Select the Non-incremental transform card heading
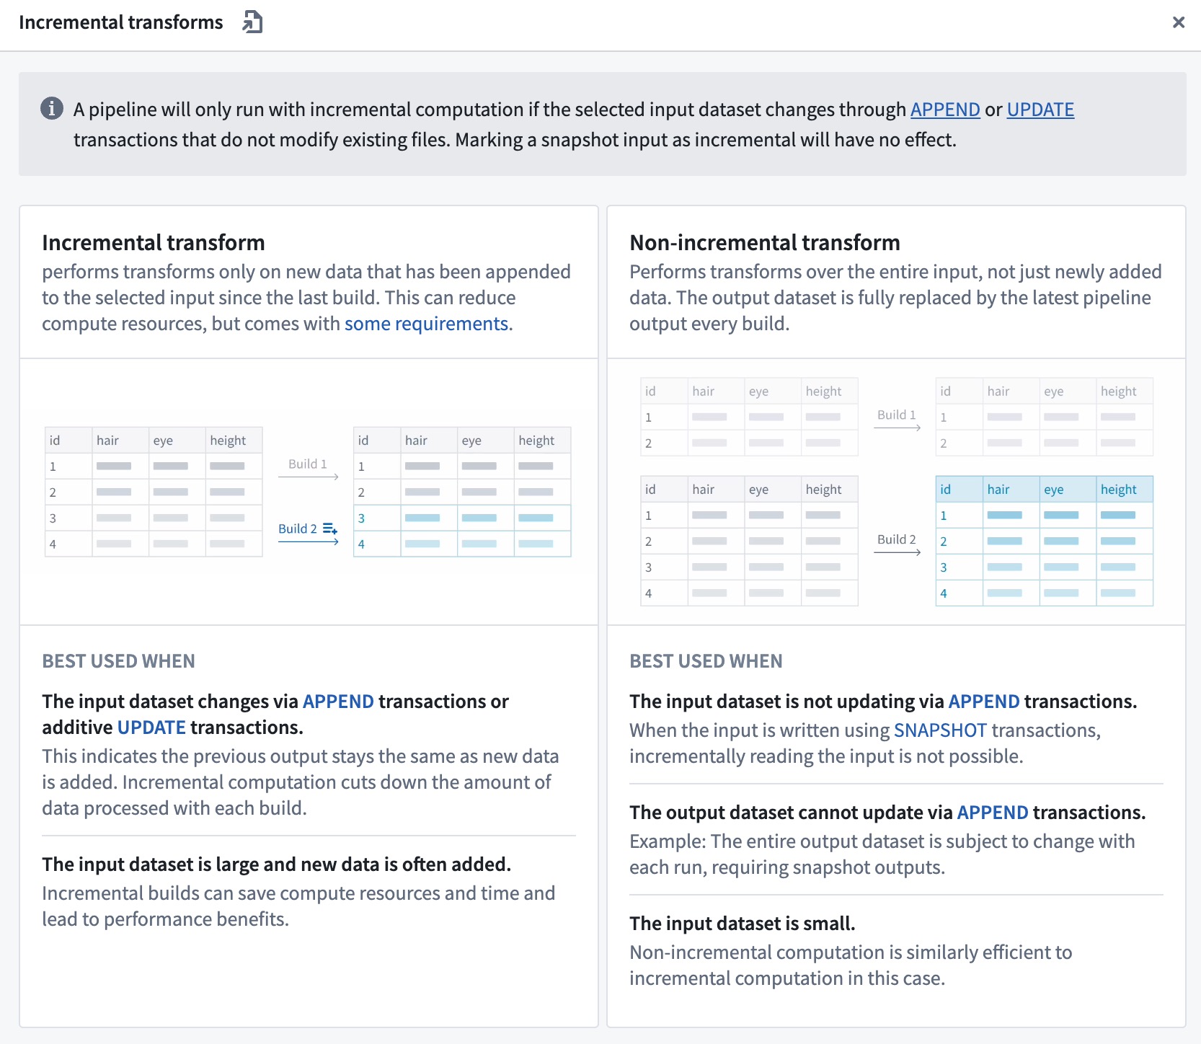Screen dimensions: 1201x1044 point(764,243)
